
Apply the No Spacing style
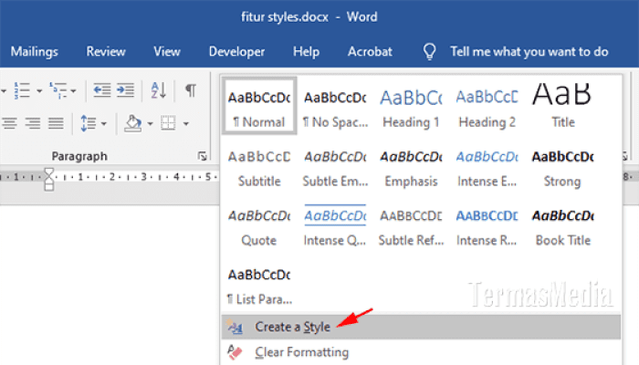[x=335, y=108]
